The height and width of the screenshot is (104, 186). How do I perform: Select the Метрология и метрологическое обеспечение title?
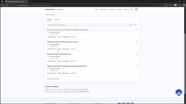coord(68,30)
